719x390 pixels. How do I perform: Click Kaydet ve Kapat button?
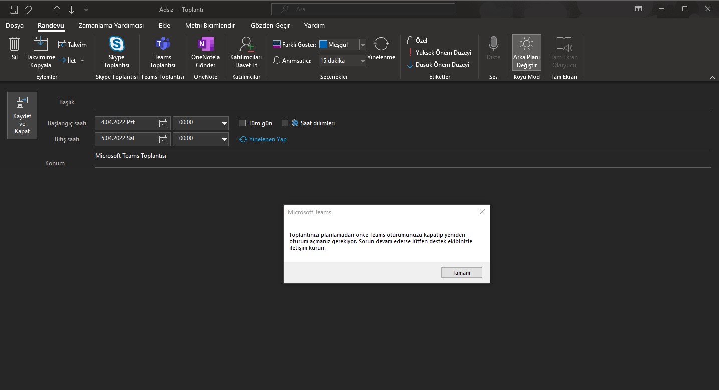22,115
